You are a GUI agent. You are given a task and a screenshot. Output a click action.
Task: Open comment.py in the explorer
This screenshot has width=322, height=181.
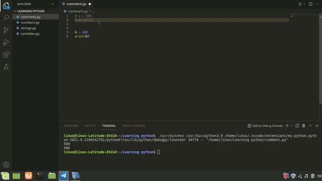click(35, 17)
